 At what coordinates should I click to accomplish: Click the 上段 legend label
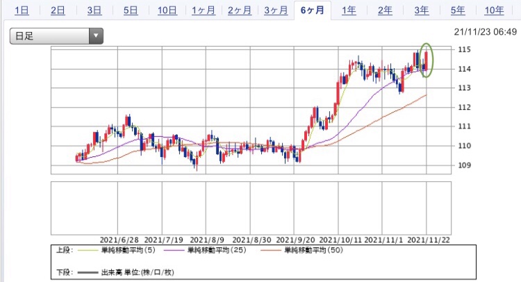(x=65, y=250)
